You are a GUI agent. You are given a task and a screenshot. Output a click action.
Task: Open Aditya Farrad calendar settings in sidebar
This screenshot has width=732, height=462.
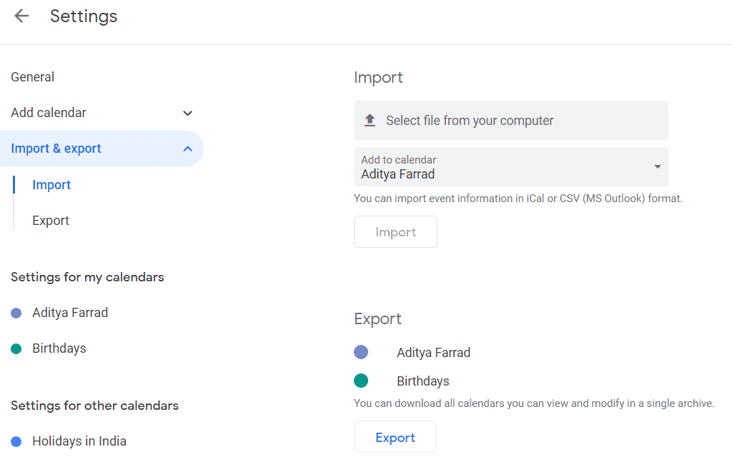(x=70, y=313)
